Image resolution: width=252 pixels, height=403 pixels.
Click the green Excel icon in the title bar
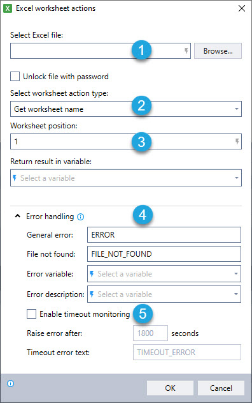(8, 8)
